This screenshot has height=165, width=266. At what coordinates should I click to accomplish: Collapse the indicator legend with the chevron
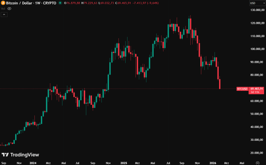click(4, 14)
